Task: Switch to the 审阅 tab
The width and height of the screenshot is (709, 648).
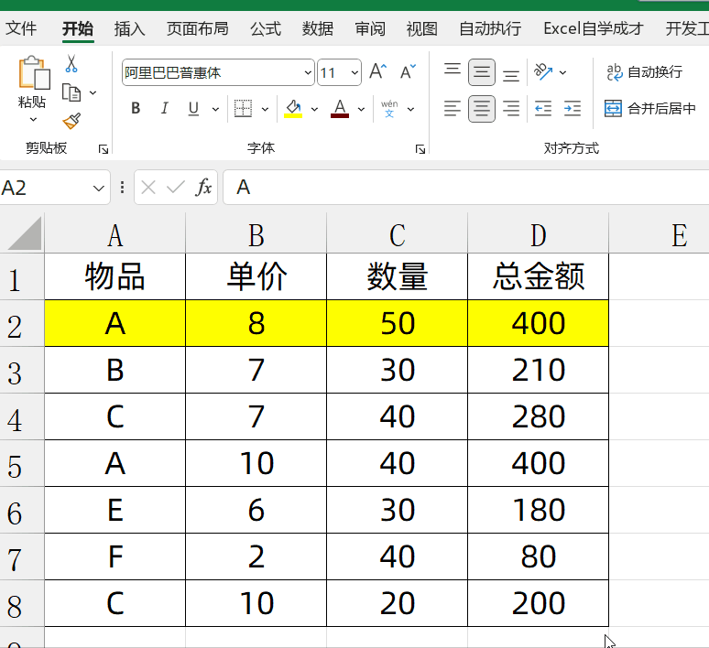Action: coord(370,28)
